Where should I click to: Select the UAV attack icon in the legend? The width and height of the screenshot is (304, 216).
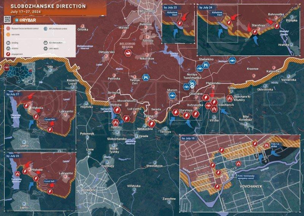tap(46, 49)
